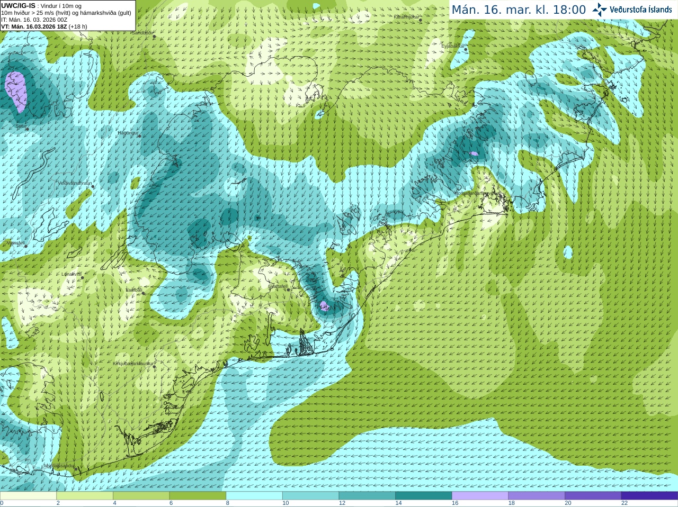Click the 6–8 m/s olive green legend swatch
678x507 pixels.
click(198, 496)
